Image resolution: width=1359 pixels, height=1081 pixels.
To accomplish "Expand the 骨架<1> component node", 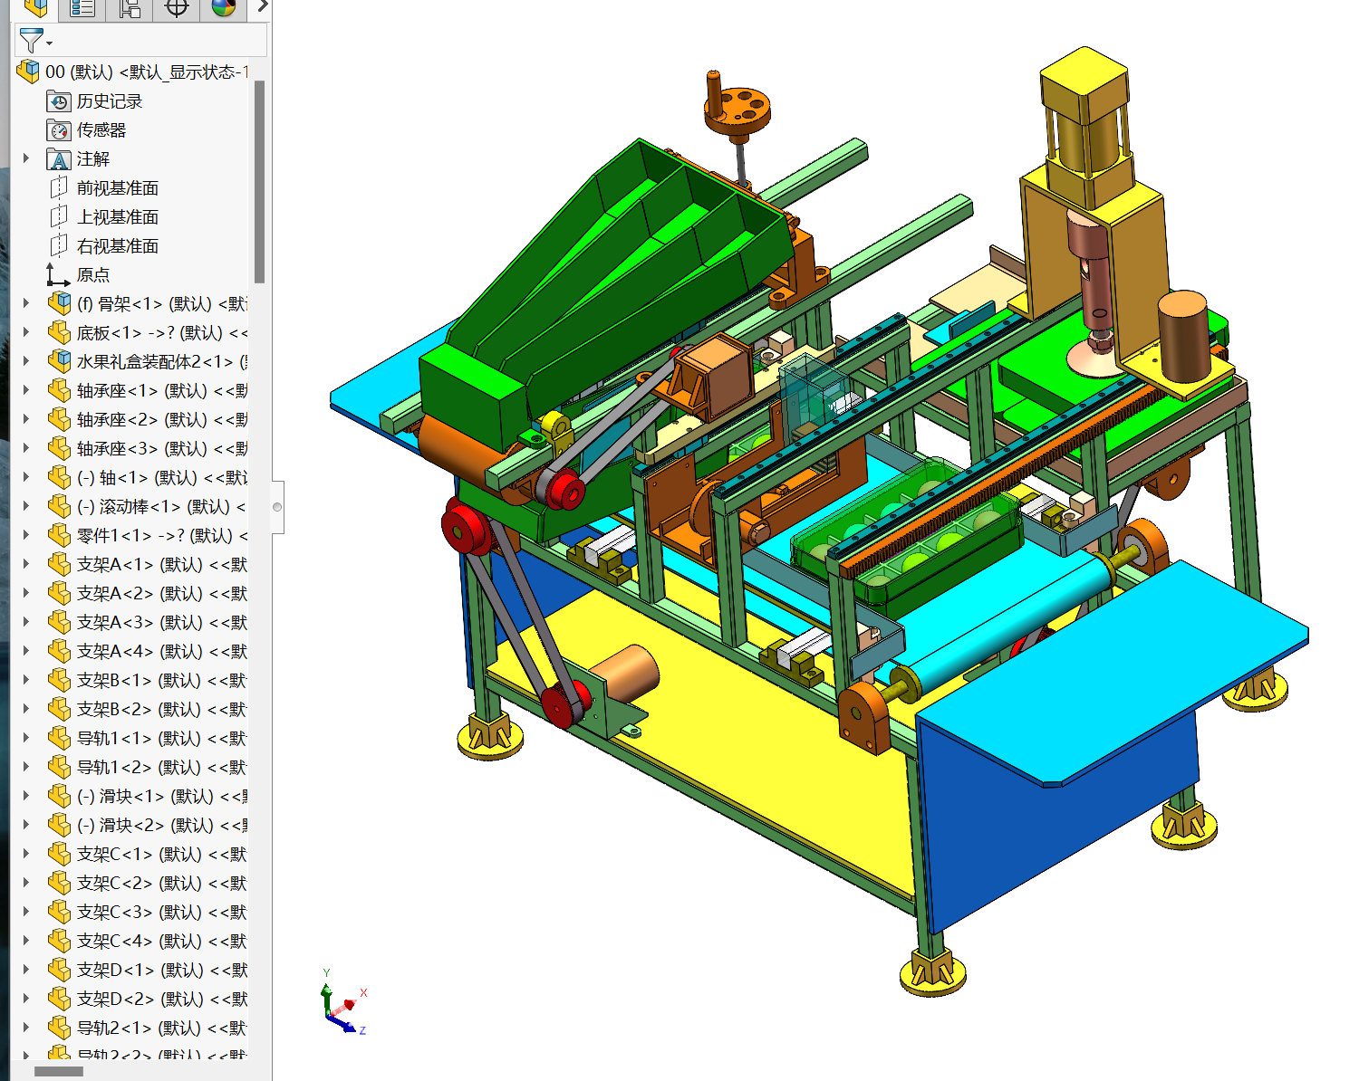I will 24,302.
